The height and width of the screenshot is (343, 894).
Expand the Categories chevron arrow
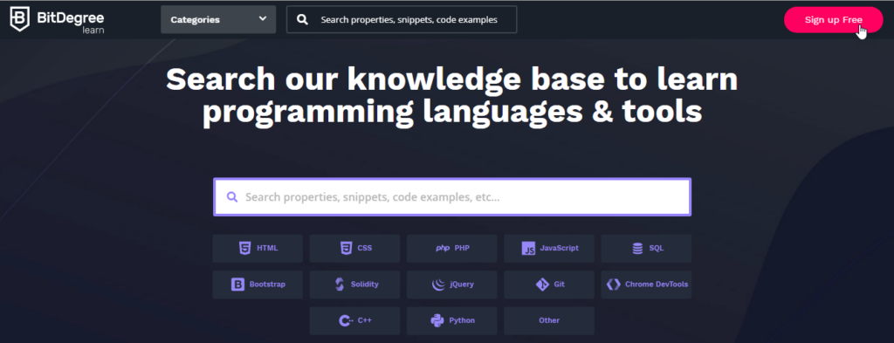click(x=262, y=19)
